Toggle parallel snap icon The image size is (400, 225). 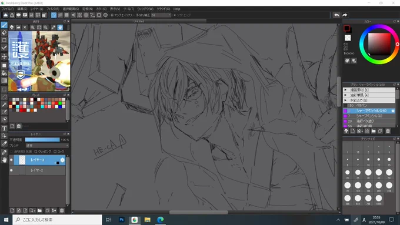click(60, 15)
